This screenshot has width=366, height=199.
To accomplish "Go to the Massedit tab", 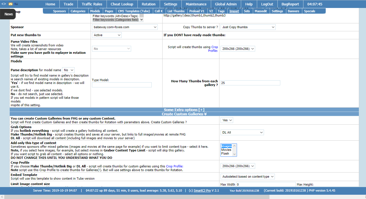I will click(261, 11).
